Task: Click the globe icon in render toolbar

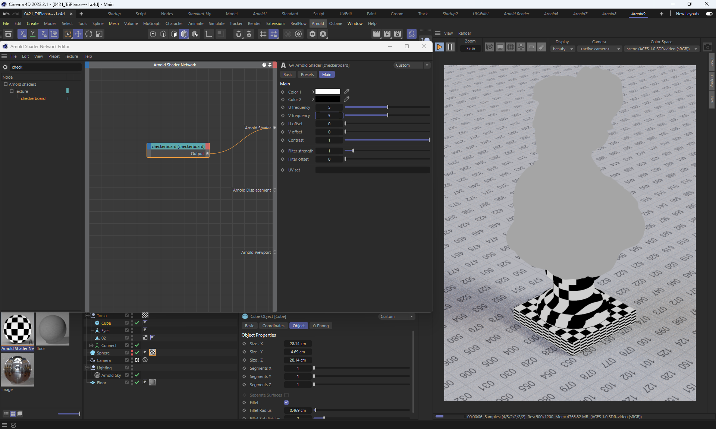Action: click(511, 47)
